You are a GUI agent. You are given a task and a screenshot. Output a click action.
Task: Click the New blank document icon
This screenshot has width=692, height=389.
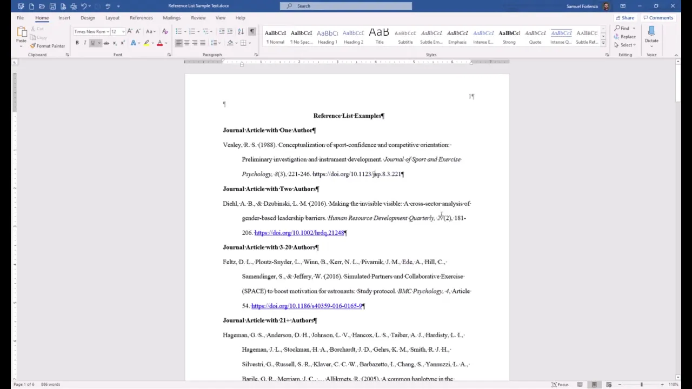pos(31,6)
